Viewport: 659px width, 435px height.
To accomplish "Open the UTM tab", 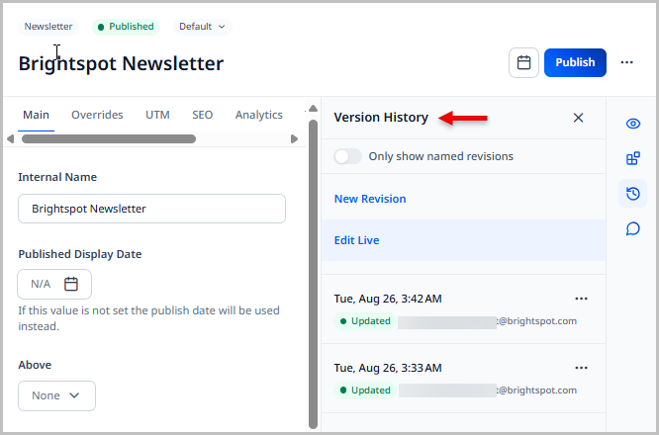I will (x=157, y=115).
